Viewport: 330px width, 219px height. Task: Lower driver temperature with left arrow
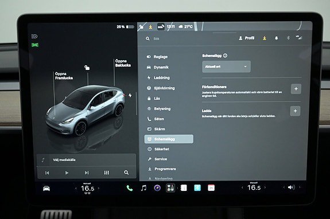click(76, 188)
